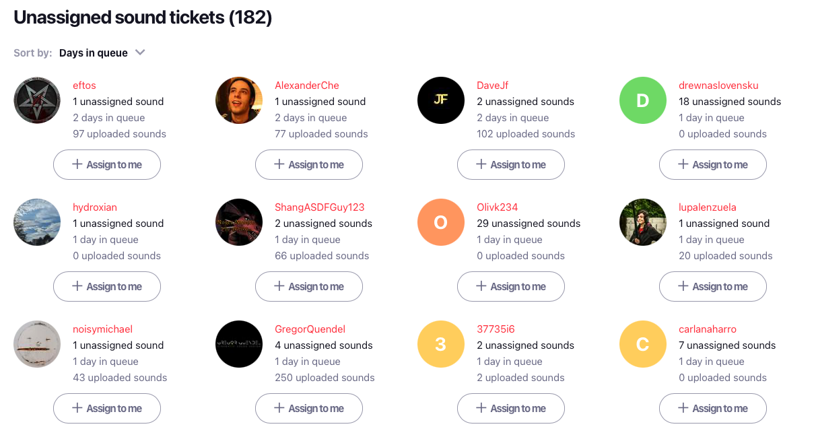Open the noisymichael username link
814x439 pixels.
click(102, 329)
